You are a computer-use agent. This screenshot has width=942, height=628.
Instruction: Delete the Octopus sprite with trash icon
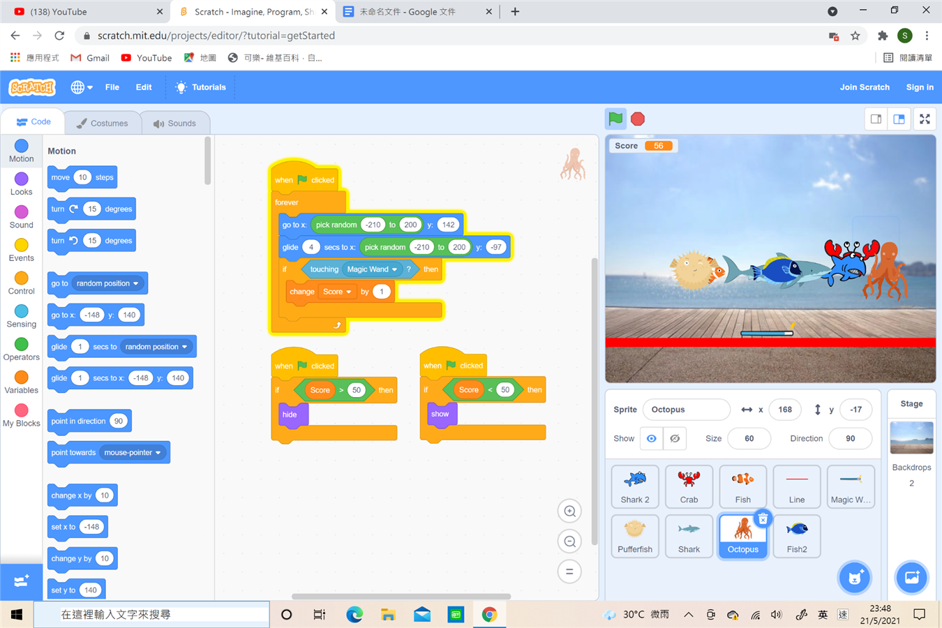tap(763, 518)
